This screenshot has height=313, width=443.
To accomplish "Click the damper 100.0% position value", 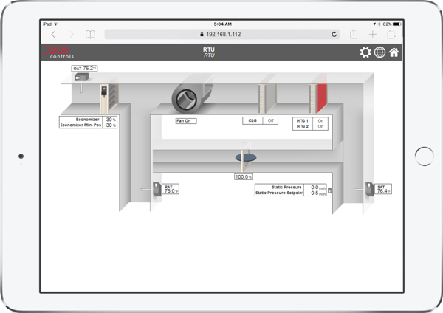I will tap(244, 177).
